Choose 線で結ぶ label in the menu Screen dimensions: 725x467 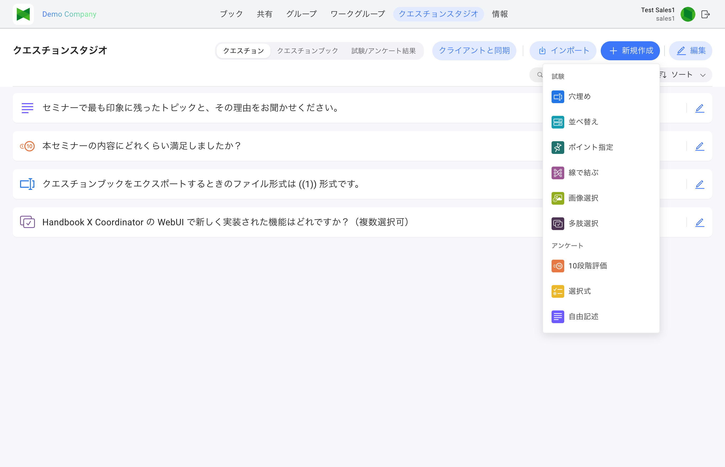(583, 173)
